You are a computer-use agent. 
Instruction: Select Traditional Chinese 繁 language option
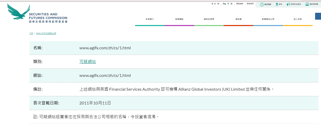[228, 4]
